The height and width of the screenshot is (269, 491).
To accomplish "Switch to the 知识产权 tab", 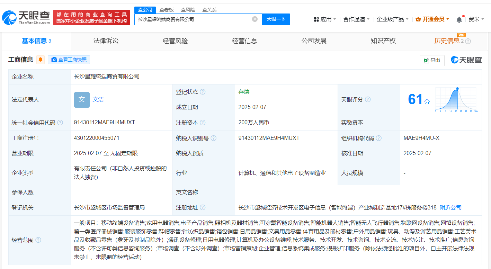I will [x=383, y=41].
